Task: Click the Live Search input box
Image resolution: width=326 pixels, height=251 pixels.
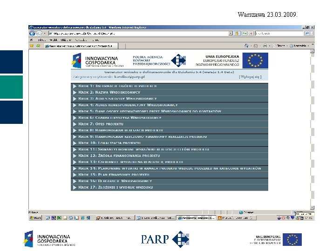Action: pos(279,33)
